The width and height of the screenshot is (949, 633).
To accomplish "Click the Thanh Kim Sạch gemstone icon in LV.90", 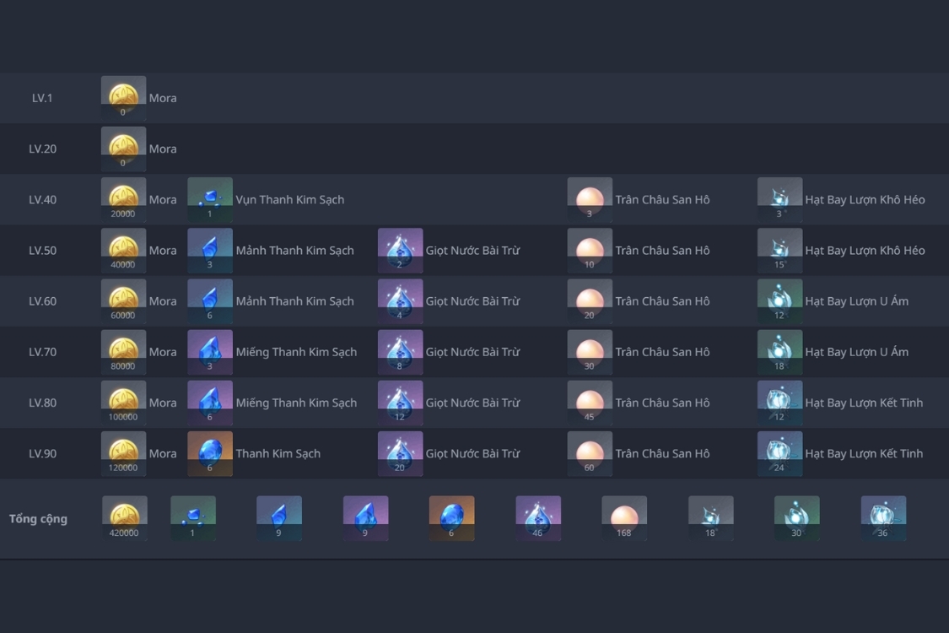I will [210, 454].
